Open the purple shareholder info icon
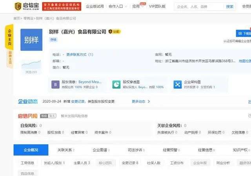251x176 pixels. [55, 85]
